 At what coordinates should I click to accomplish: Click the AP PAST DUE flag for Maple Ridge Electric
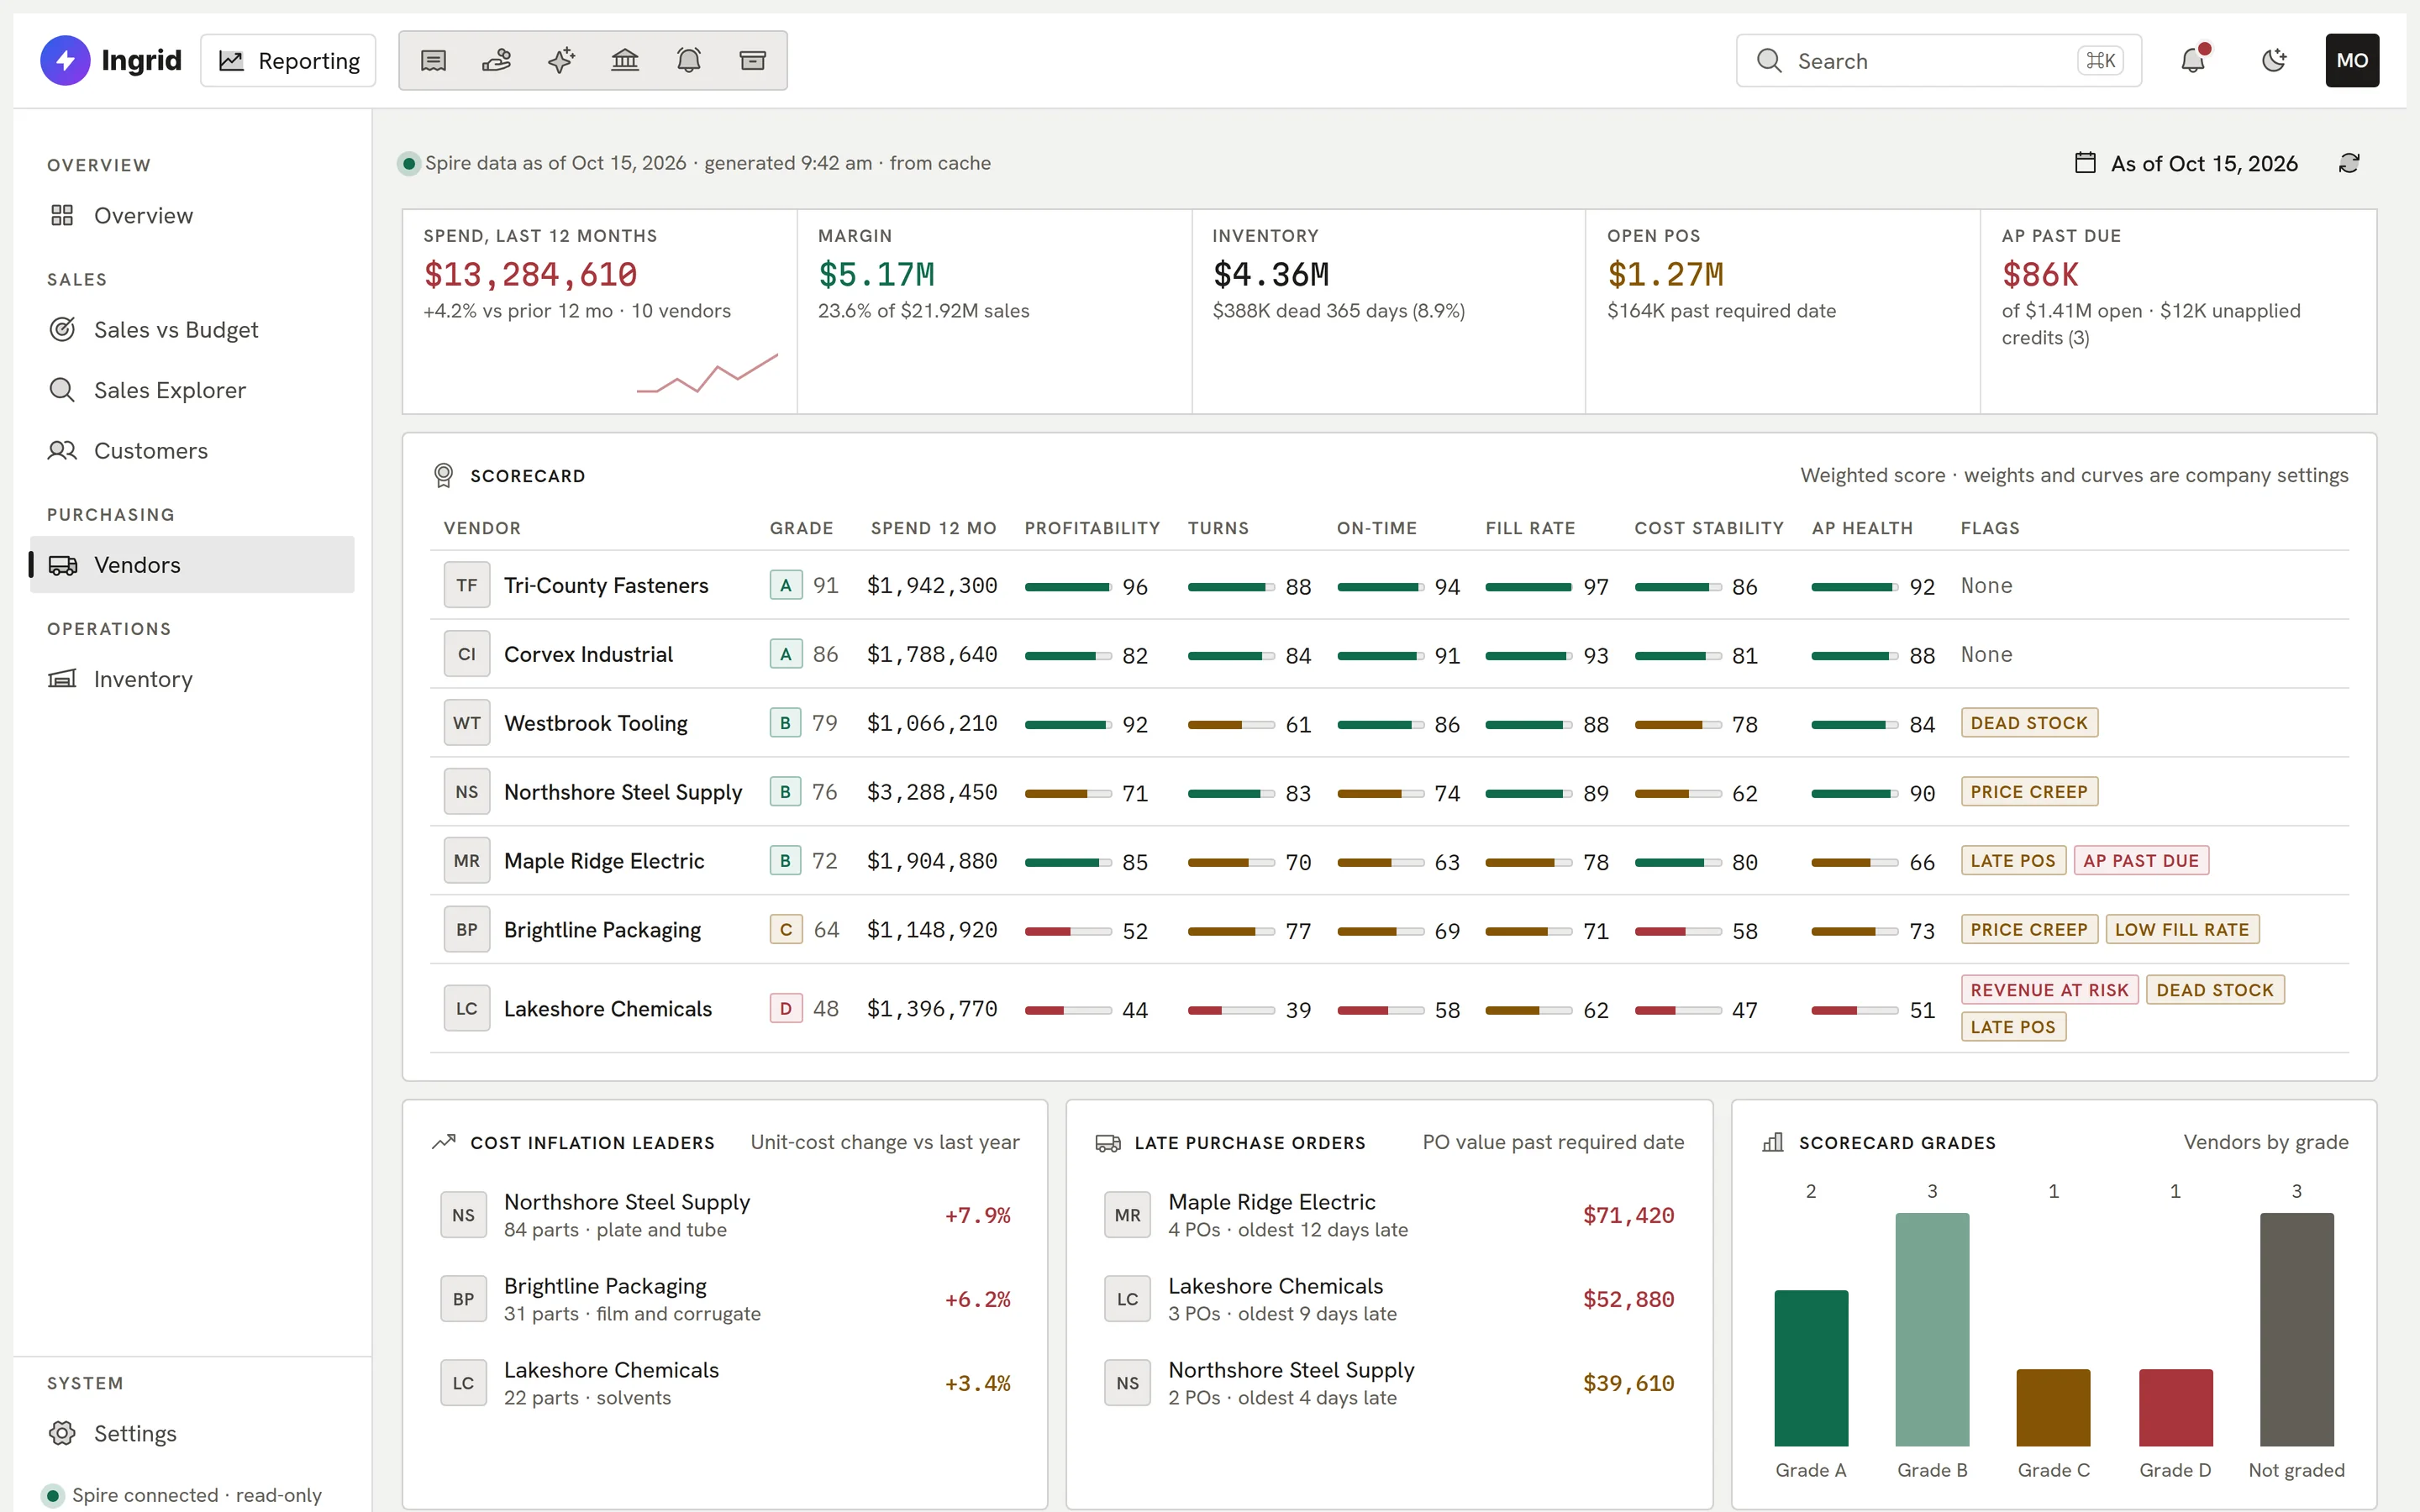[x=2141, y=861]
